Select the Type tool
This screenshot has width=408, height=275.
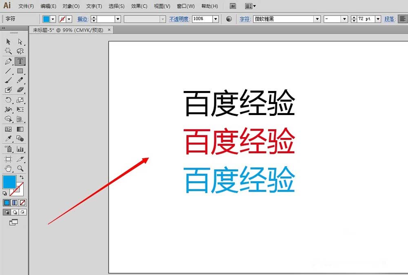[20, 61]
